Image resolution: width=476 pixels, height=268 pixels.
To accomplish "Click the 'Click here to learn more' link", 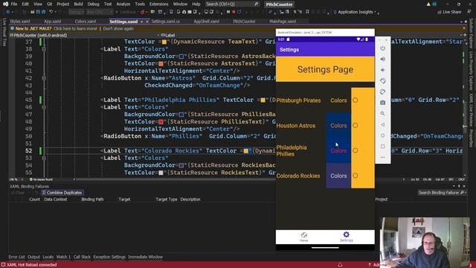I will coord(75,28).
